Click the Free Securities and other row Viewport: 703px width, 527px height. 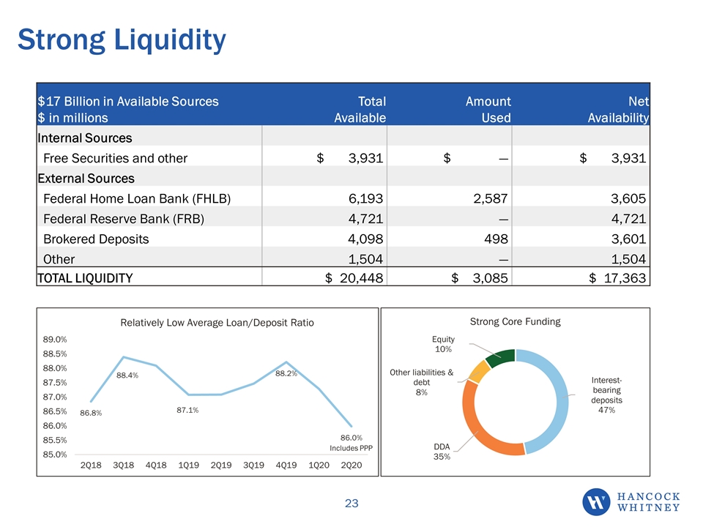(343, 158)
